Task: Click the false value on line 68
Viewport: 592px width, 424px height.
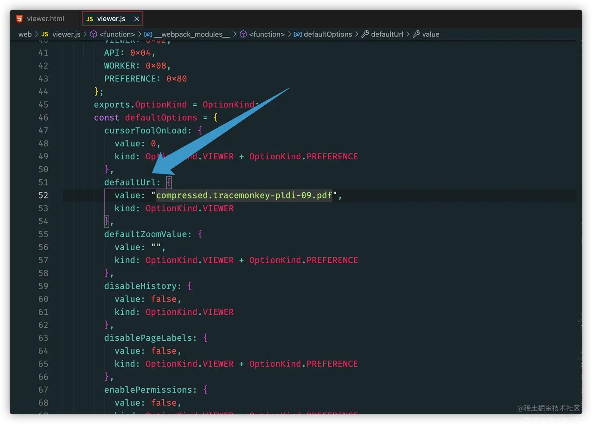Action: point(164,403)
